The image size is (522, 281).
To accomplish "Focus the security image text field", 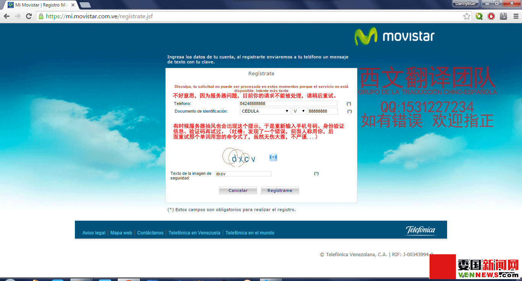I will pyautogui.click(x=243, y=174).
